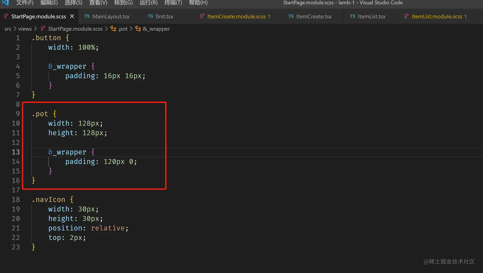Switch to the ItemList.tsx tab
Viewport: 483px width, 273px height.
(372, 17)
